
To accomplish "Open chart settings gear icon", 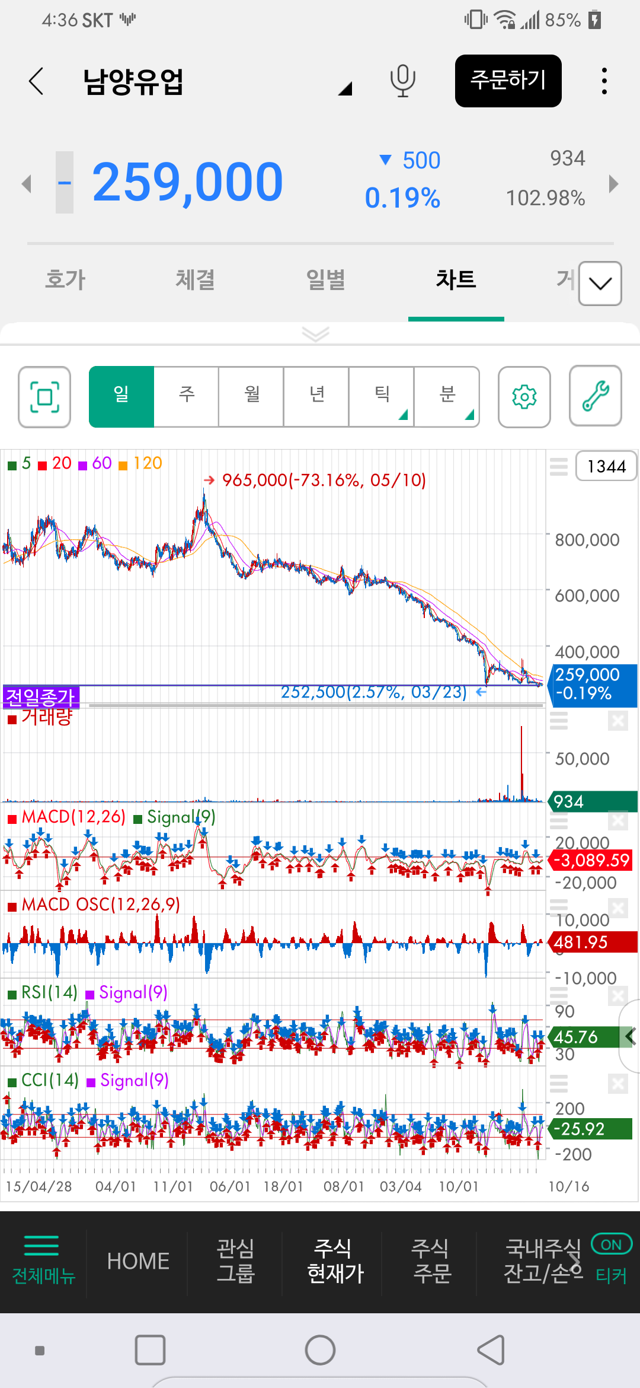I will [524, 396].
